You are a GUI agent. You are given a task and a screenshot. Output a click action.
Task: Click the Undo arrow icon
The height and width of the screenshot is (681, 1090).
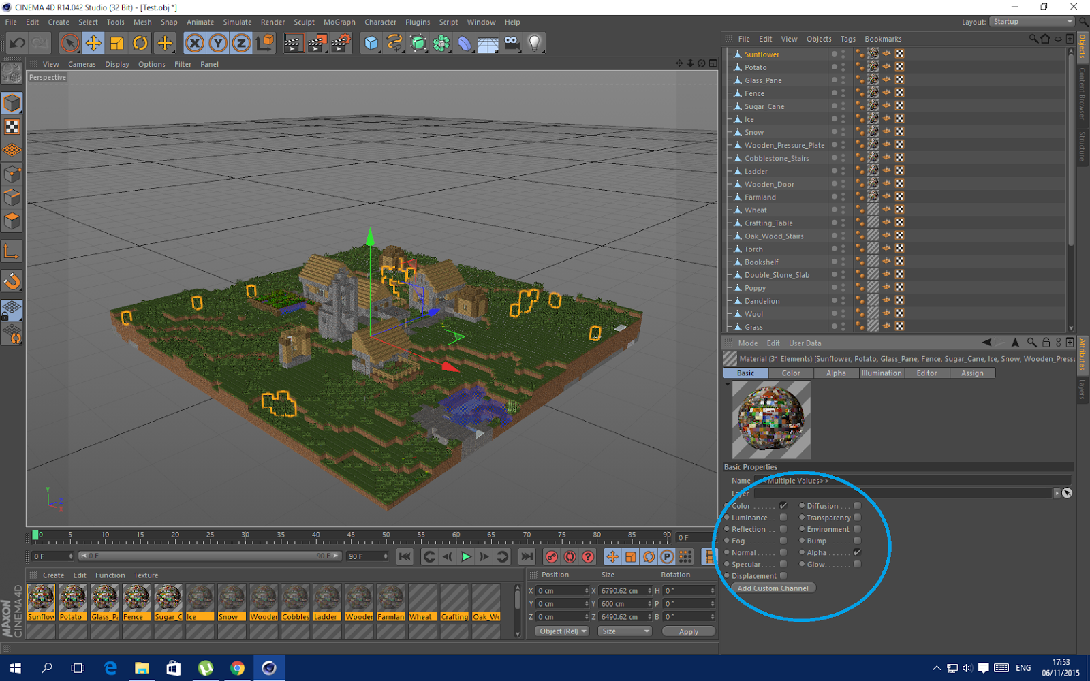(x=17, y=44)
